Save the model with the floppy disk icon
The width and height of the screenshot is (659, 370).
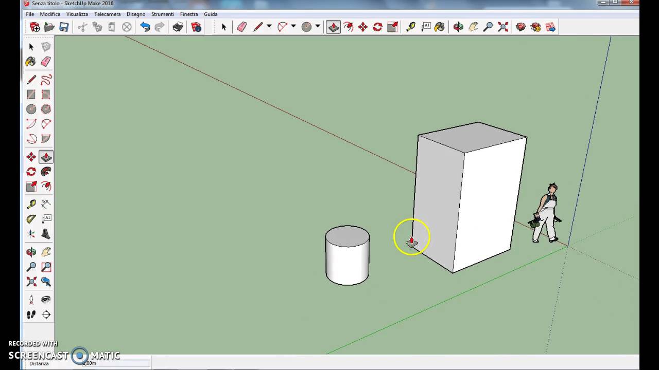pos(64,27)
